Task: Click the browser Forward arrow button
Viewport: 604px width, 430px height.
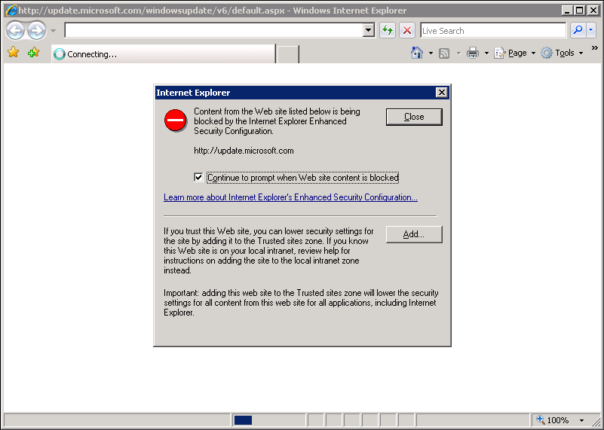Action: click(37, 30)
